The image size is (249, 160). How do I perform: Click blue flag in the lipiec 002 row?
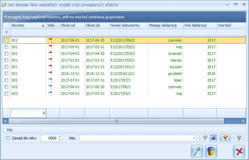pyautogui.click(x=50, y=80)
